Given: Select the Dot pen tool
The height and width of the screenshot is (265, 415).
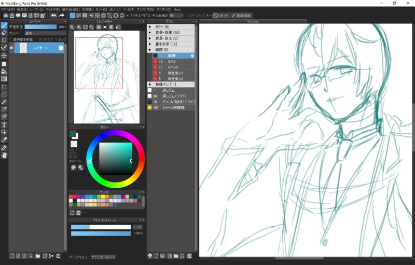Looking at the screenshot, I should point(4,48).
